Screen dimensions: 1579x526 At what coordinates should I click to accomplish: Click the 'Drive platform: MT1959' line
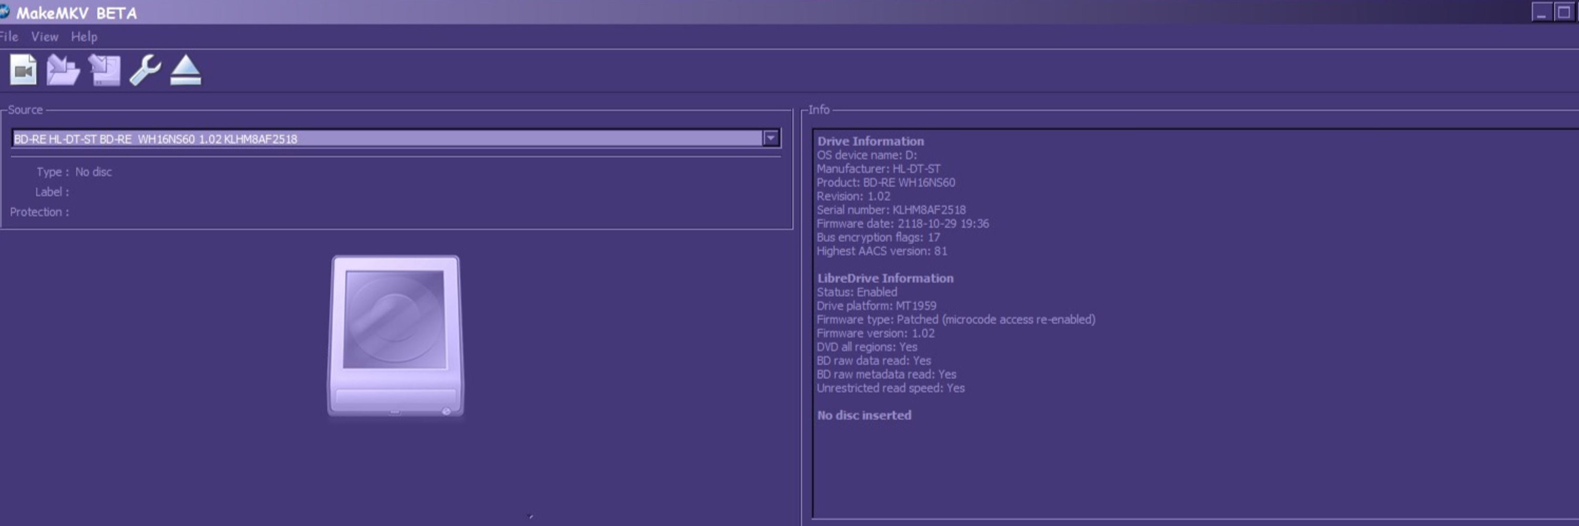tap(876, 306)
